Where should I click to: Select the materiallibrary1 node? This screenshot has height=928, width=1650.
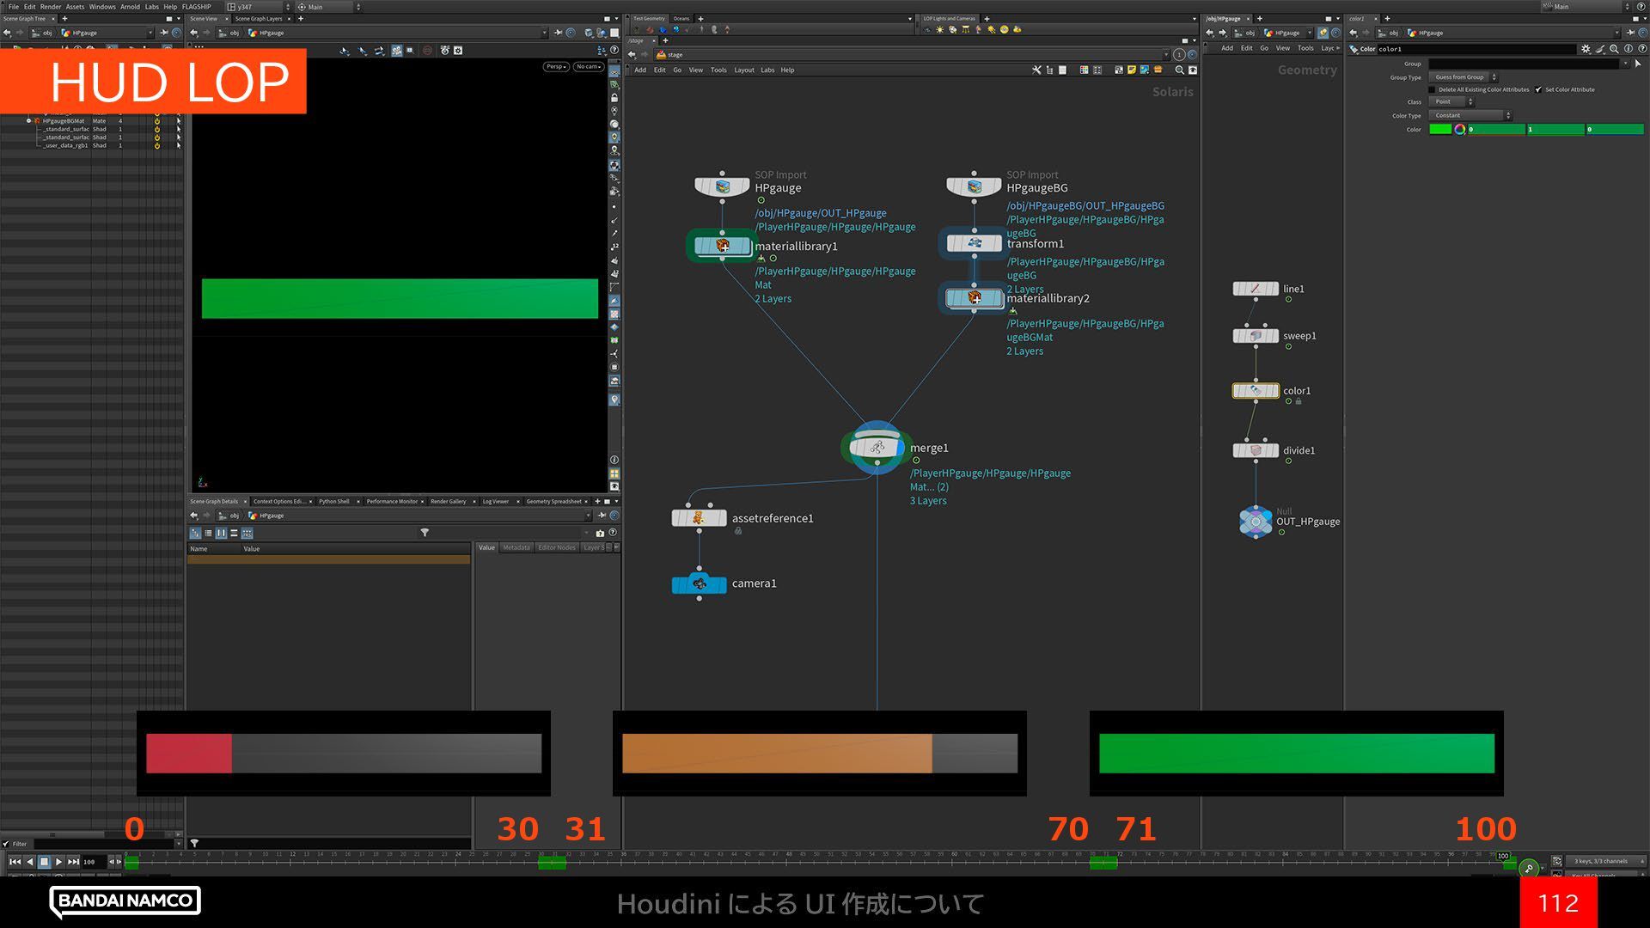click(x=722, y=246)
